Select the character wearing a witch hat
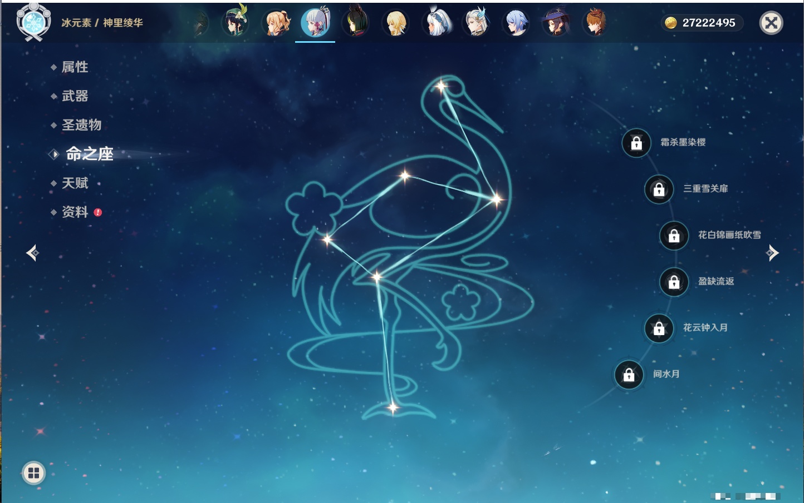The width and height of the screenshot is (804, 503). (x=555, y=23)
